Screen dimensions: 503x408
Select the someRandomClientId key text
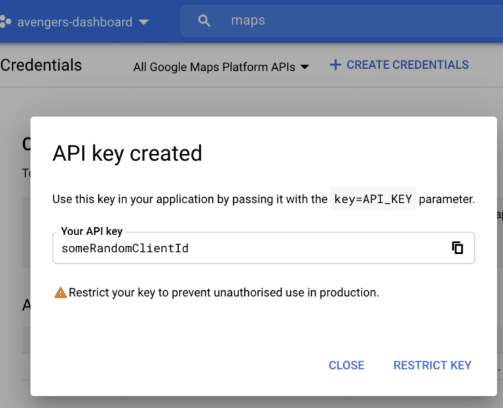click(x=125, y=248)
